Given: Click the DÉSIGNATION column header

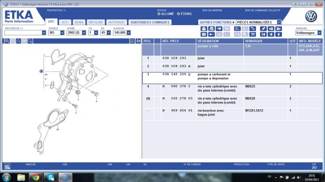Looking at the screenshot, I should click(220, 41).
